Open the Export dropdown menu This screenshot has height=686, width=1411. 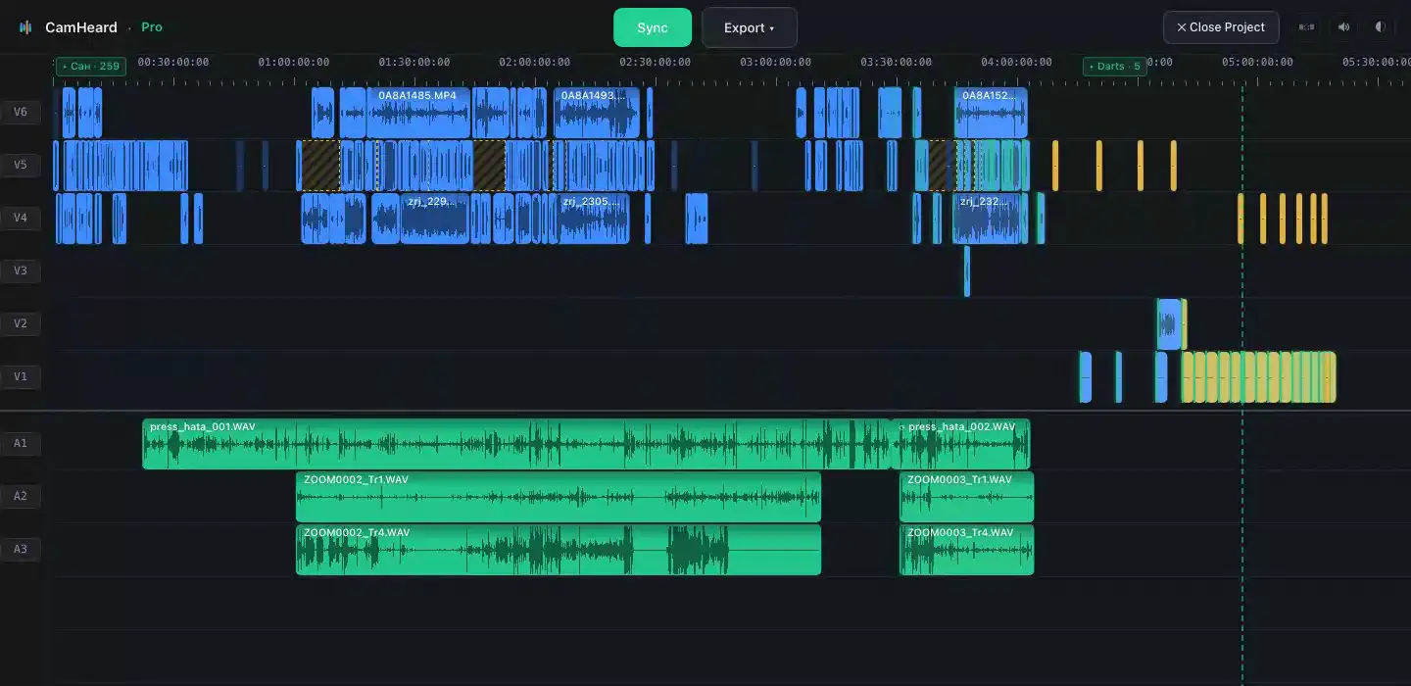pyautogui.click(x=750, y=27)
